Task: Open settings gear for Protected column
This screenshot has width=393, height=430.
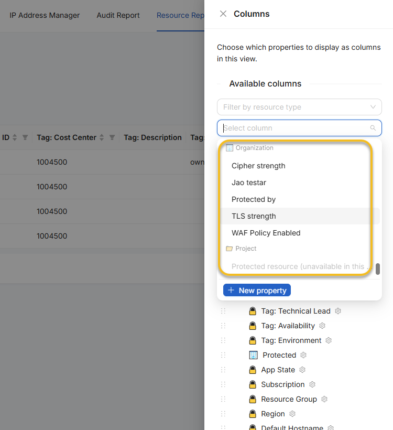Action: pyautogui.click(x=303, y=355)
